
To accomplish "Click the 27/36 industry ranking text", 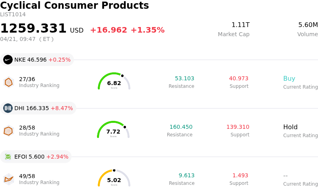I will [x=27, y=79].
